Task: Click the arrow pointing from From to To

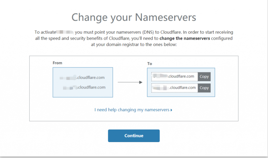Action: tap(130, 82)
